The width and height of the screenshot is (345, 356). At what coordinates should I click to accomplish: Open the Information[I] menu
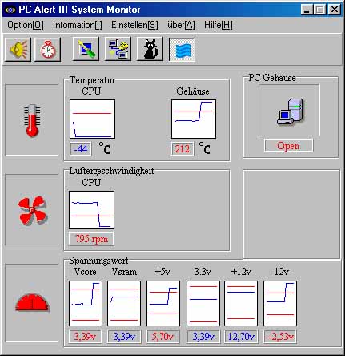[78, 25]
